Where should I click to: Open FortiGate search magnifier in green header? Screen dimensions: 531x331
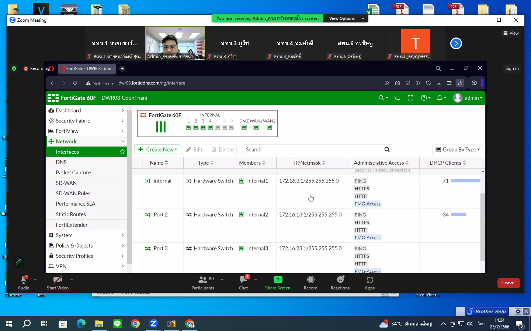click(383, 98)
